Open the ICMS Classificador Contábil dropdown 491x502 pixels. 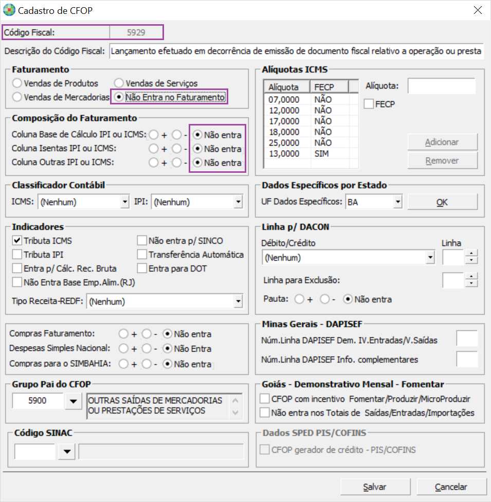click(x=125, y=202)
